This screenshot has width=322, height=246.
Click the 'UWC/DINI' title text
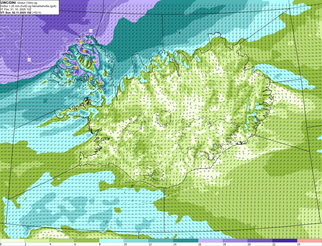point(8,3)
